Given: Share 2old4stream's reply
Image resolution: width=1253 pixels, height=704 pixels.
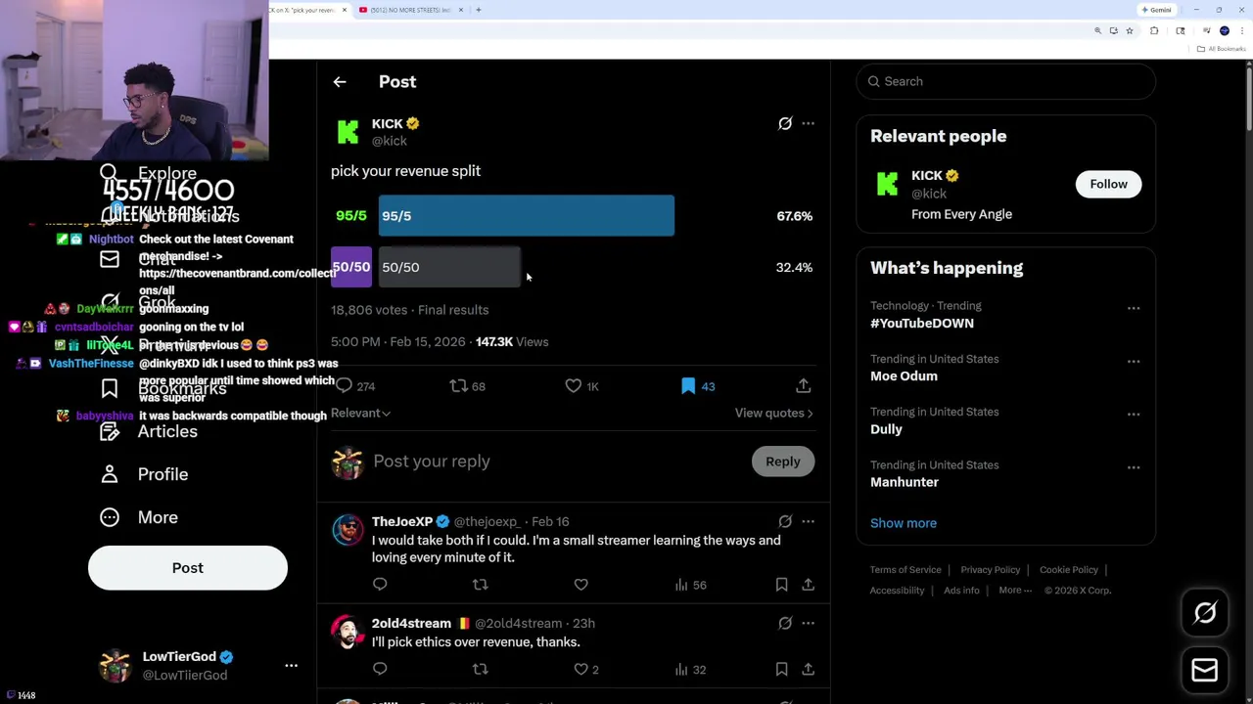Looking at the screenshot, I should [x=808, y=669].
